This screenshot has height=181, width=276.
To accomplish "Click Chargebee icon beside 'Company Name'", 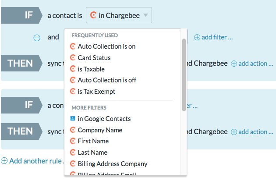I will 73,130.
